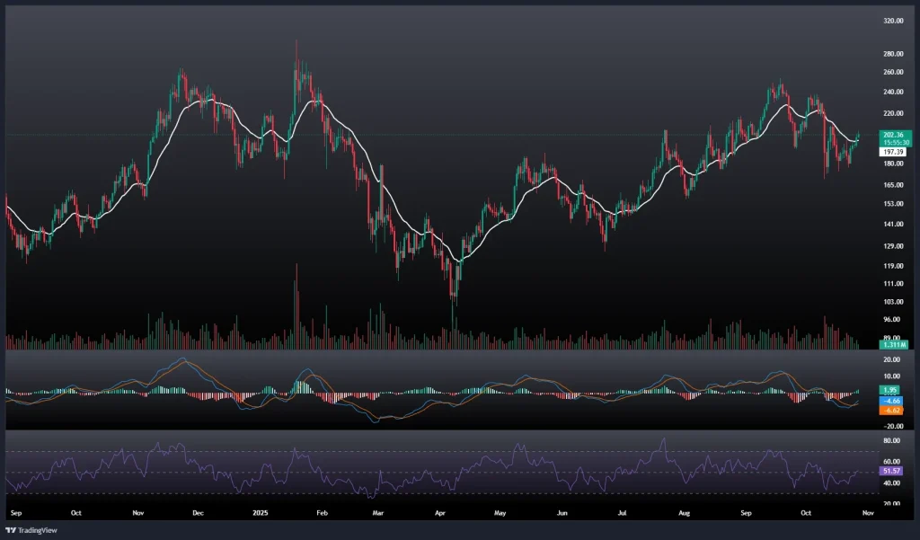920x540 pixels.
Task: Click the green 202.36 current price label
Action: [x=893, y=135]
